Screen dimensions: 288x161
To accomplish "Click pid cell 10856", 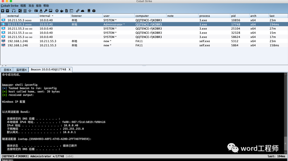I will pos(236,20).
